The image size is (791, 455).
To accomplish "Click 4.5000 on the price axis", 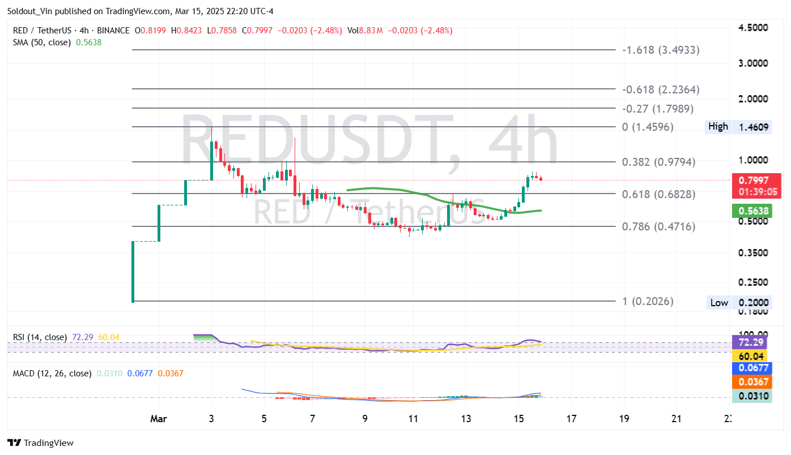I will [754, 27].
